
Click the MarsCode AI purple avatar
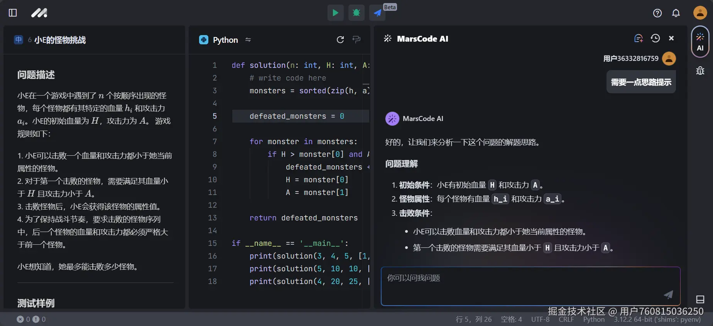pyautogui.click(x=392, y=119)
